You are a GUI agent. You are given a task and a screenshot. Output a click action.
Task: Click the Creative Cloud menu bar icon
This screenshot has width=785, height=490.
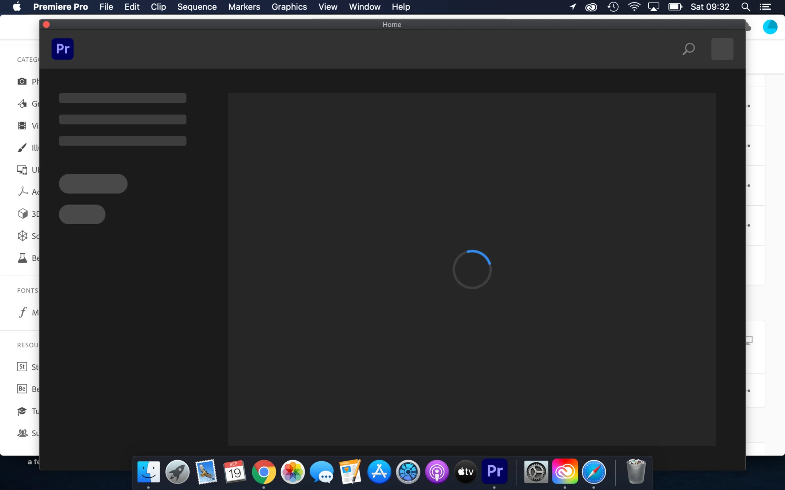pos(591,7)
